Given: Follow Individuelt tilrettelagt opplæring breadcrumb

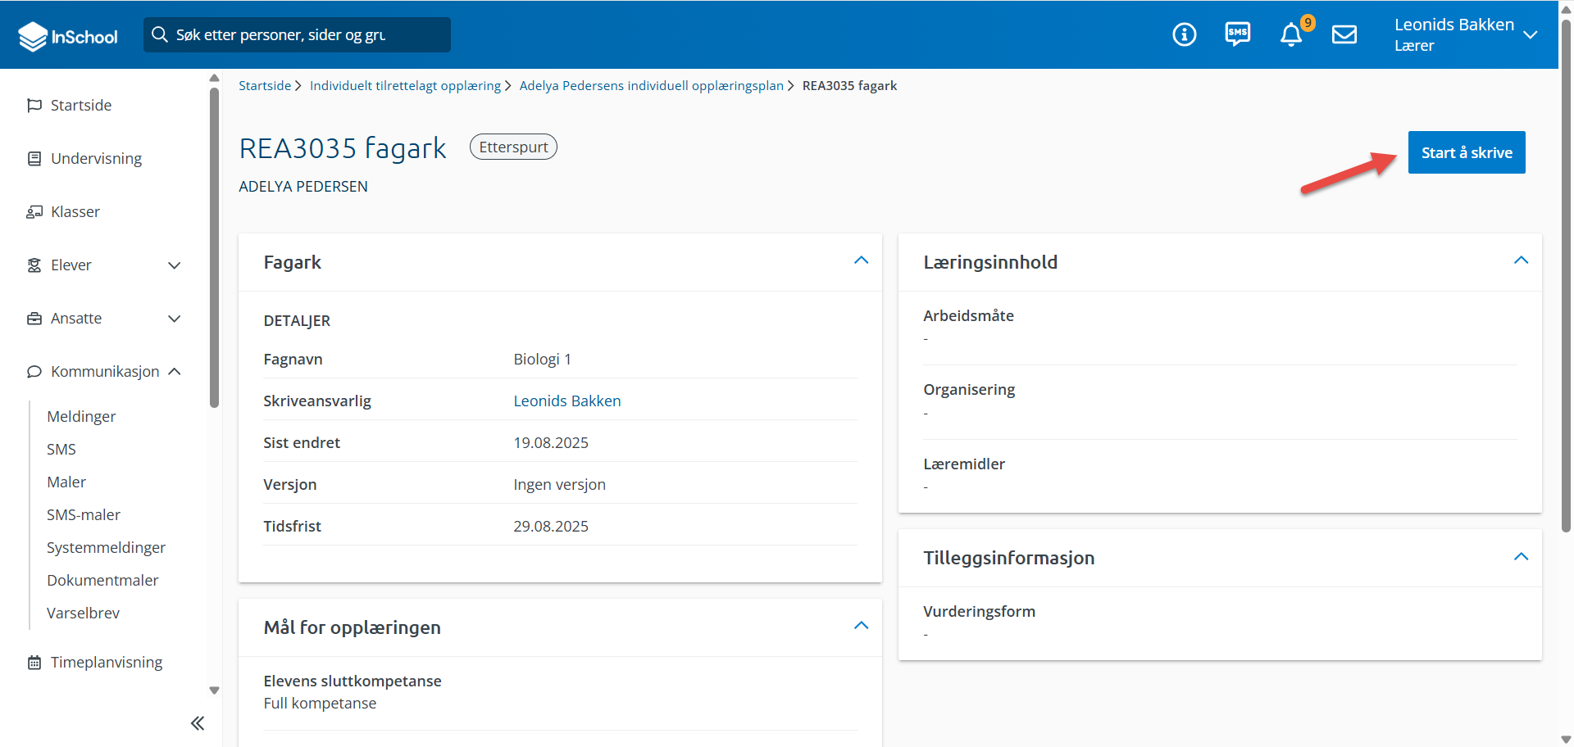Looking at the screenshot, I should point(405,85).
